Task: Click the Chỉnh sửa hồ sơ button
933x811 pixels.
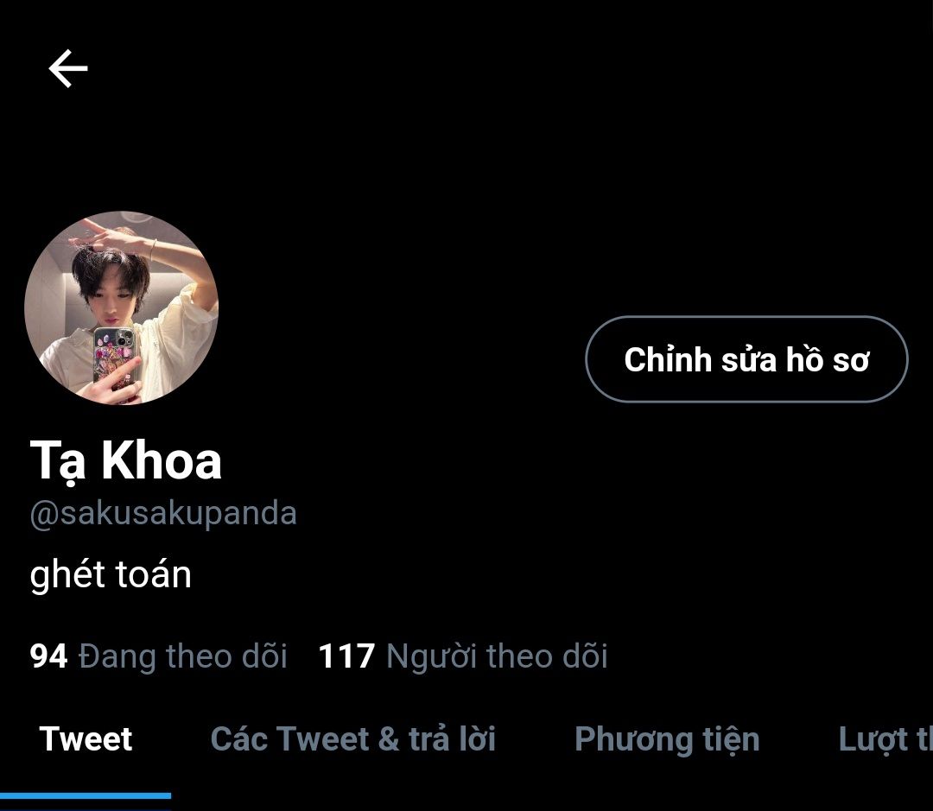Action: click(746, 359)
